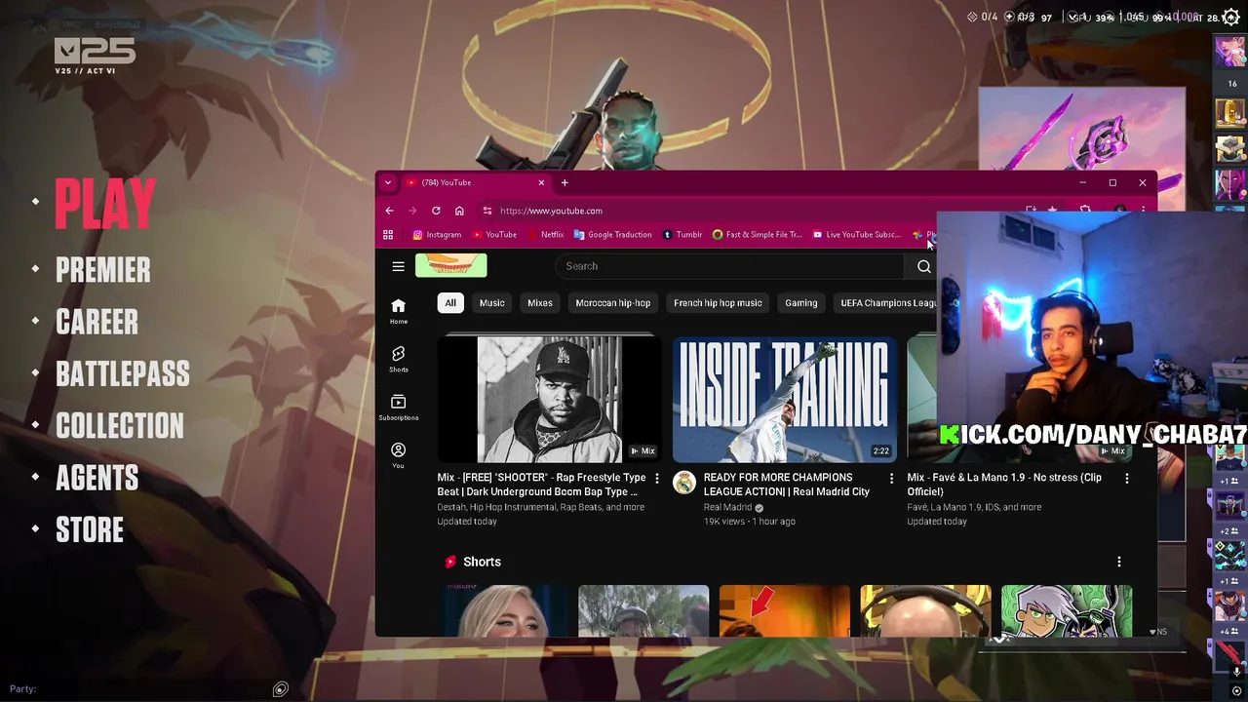
Task: Open the Shorts section more options menu
Action: (1119, 562)
